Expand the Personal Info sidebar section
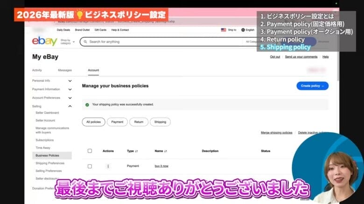Image resolution: width=364 pixels, height=204 pixels. click(70, 80)
